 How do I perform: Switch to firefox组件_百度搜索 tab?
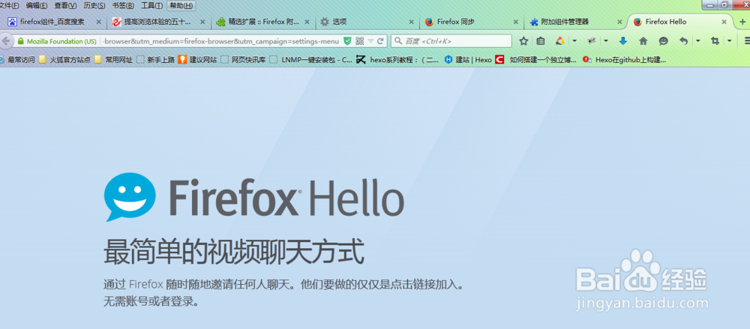coord(54,22)
